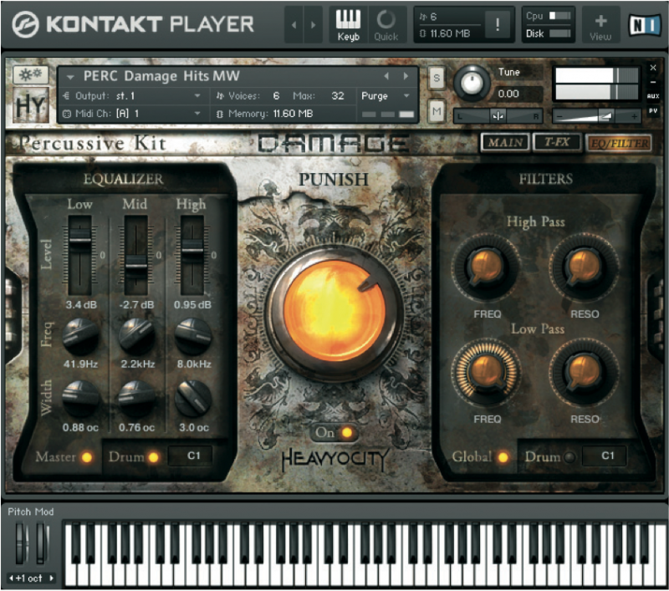Image resolution: width=669 pixels, height=591 pixels.
Task: Minimize the instrument with dash button
Action: point(653,82)
